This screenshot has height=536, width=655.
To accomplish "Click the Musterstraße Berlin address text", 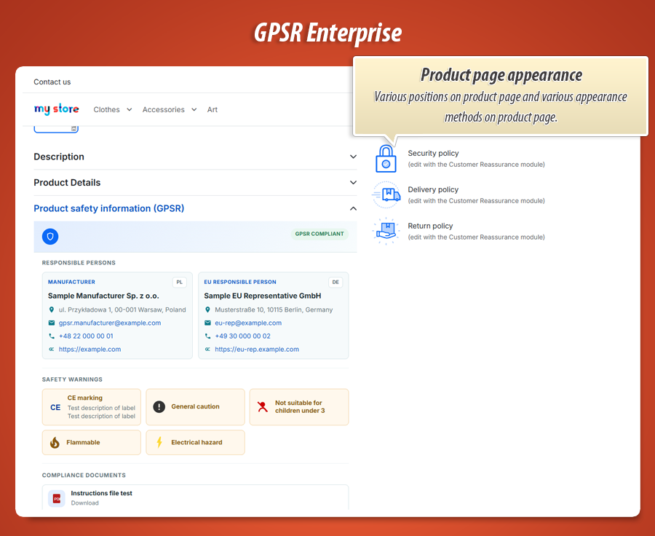I will [x=274, y=310].
